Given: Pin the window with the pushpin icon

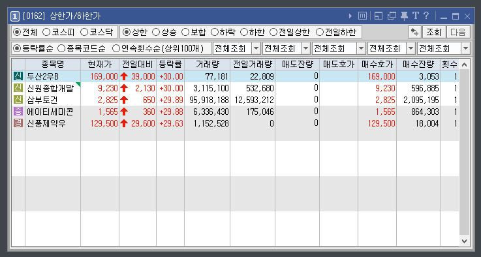Looking at the screenshot, I should (404, 16).
